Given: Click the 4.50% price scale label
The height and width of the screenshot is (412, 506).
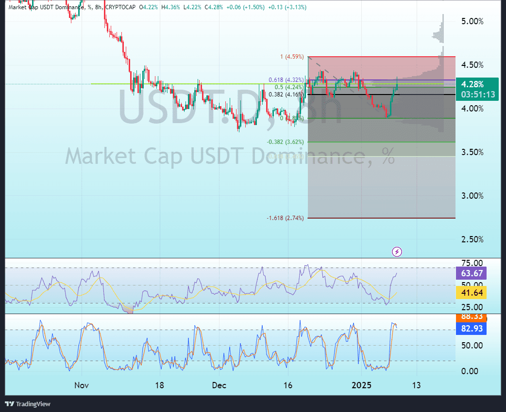Looking at the screenshot, I should coord(472,65).
